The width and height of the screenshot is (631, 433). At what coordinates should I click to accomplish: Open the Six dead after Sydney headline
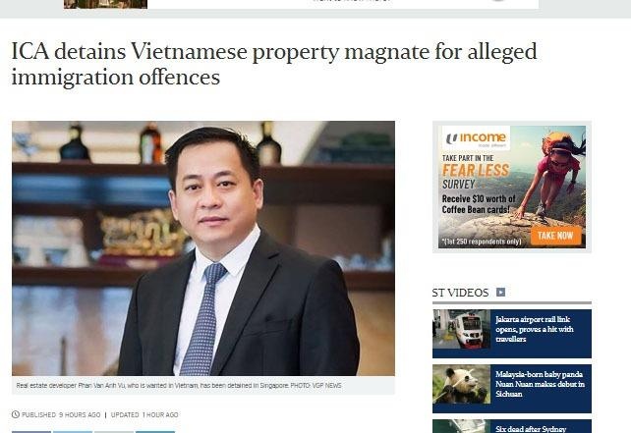pyautogui.click(x=531, y=429)
